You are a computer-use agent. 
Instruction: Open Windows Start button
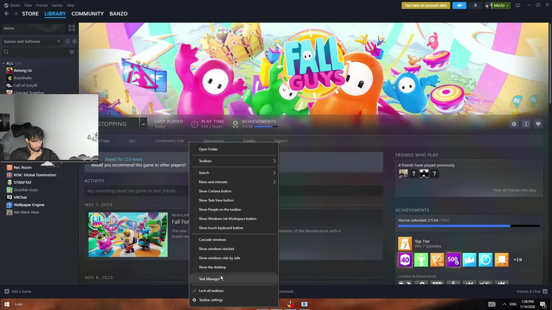pos(6,304)
